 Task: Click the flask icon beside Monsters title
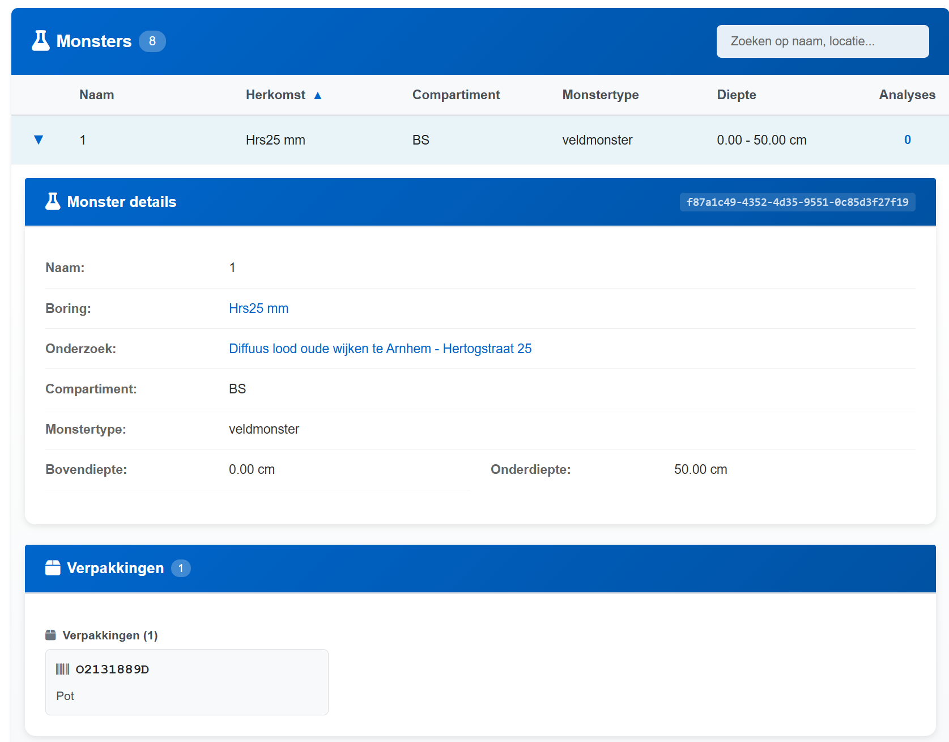click(x=41, y=41)
